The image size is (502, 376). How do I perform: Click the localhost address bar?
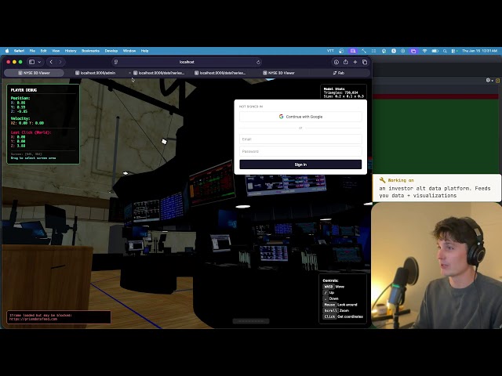coord(187,62)
